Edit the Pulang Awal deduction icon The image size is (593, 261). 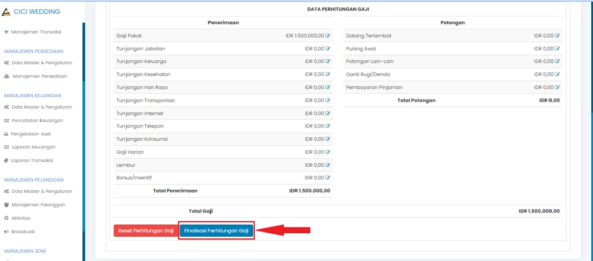tap(558, 49)
